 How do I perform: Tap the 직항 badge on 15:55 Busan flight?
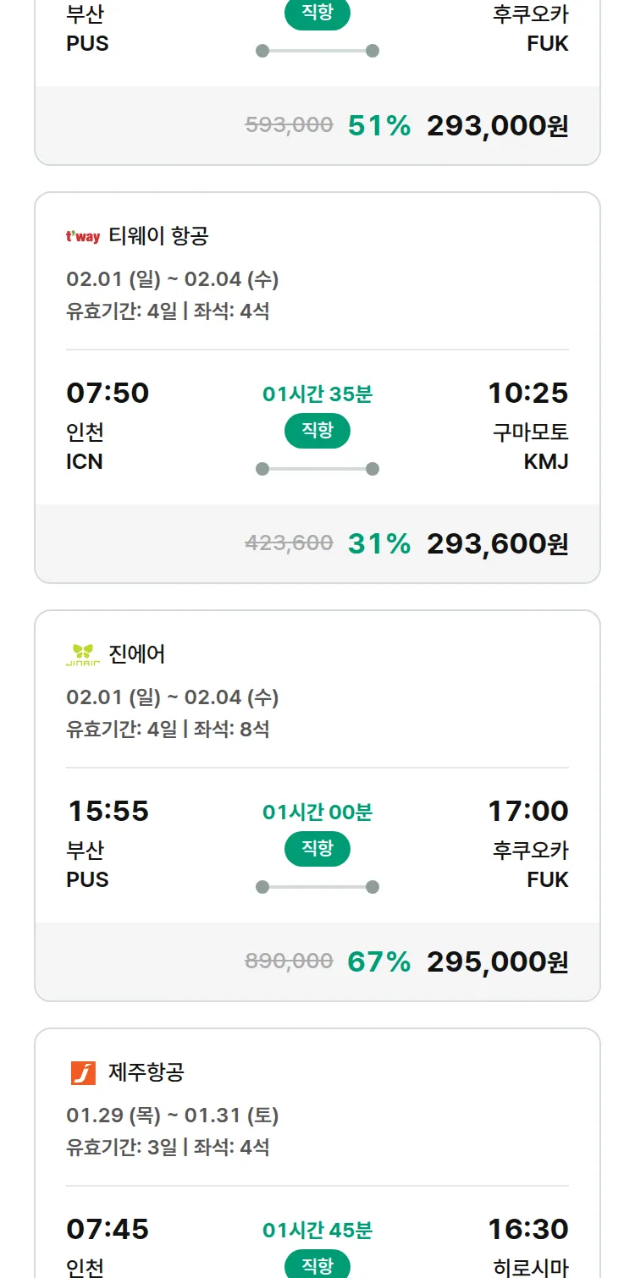317,849
